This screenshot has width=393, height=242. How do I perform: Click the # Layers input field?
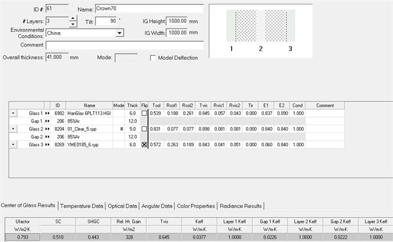pos(57,21)
